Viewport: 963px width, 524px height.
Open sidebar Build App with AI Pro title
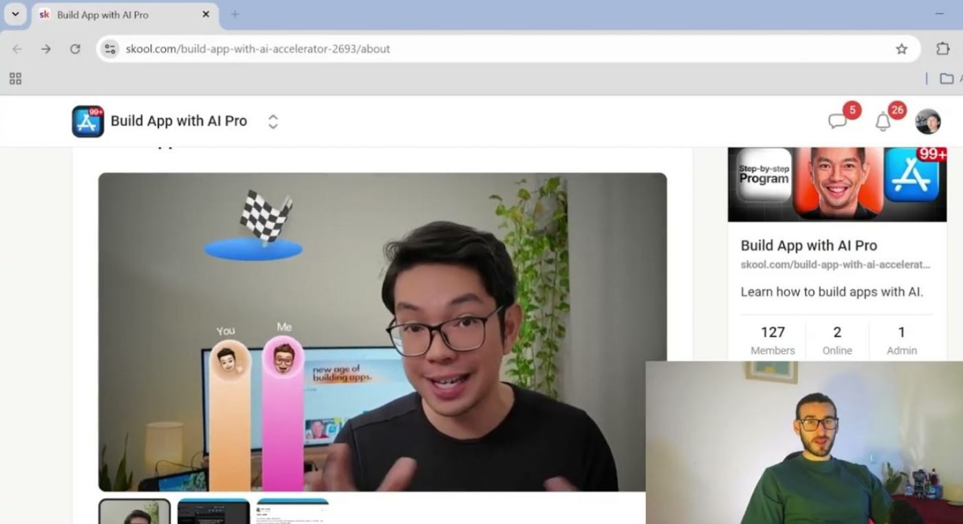pos(809,245)
